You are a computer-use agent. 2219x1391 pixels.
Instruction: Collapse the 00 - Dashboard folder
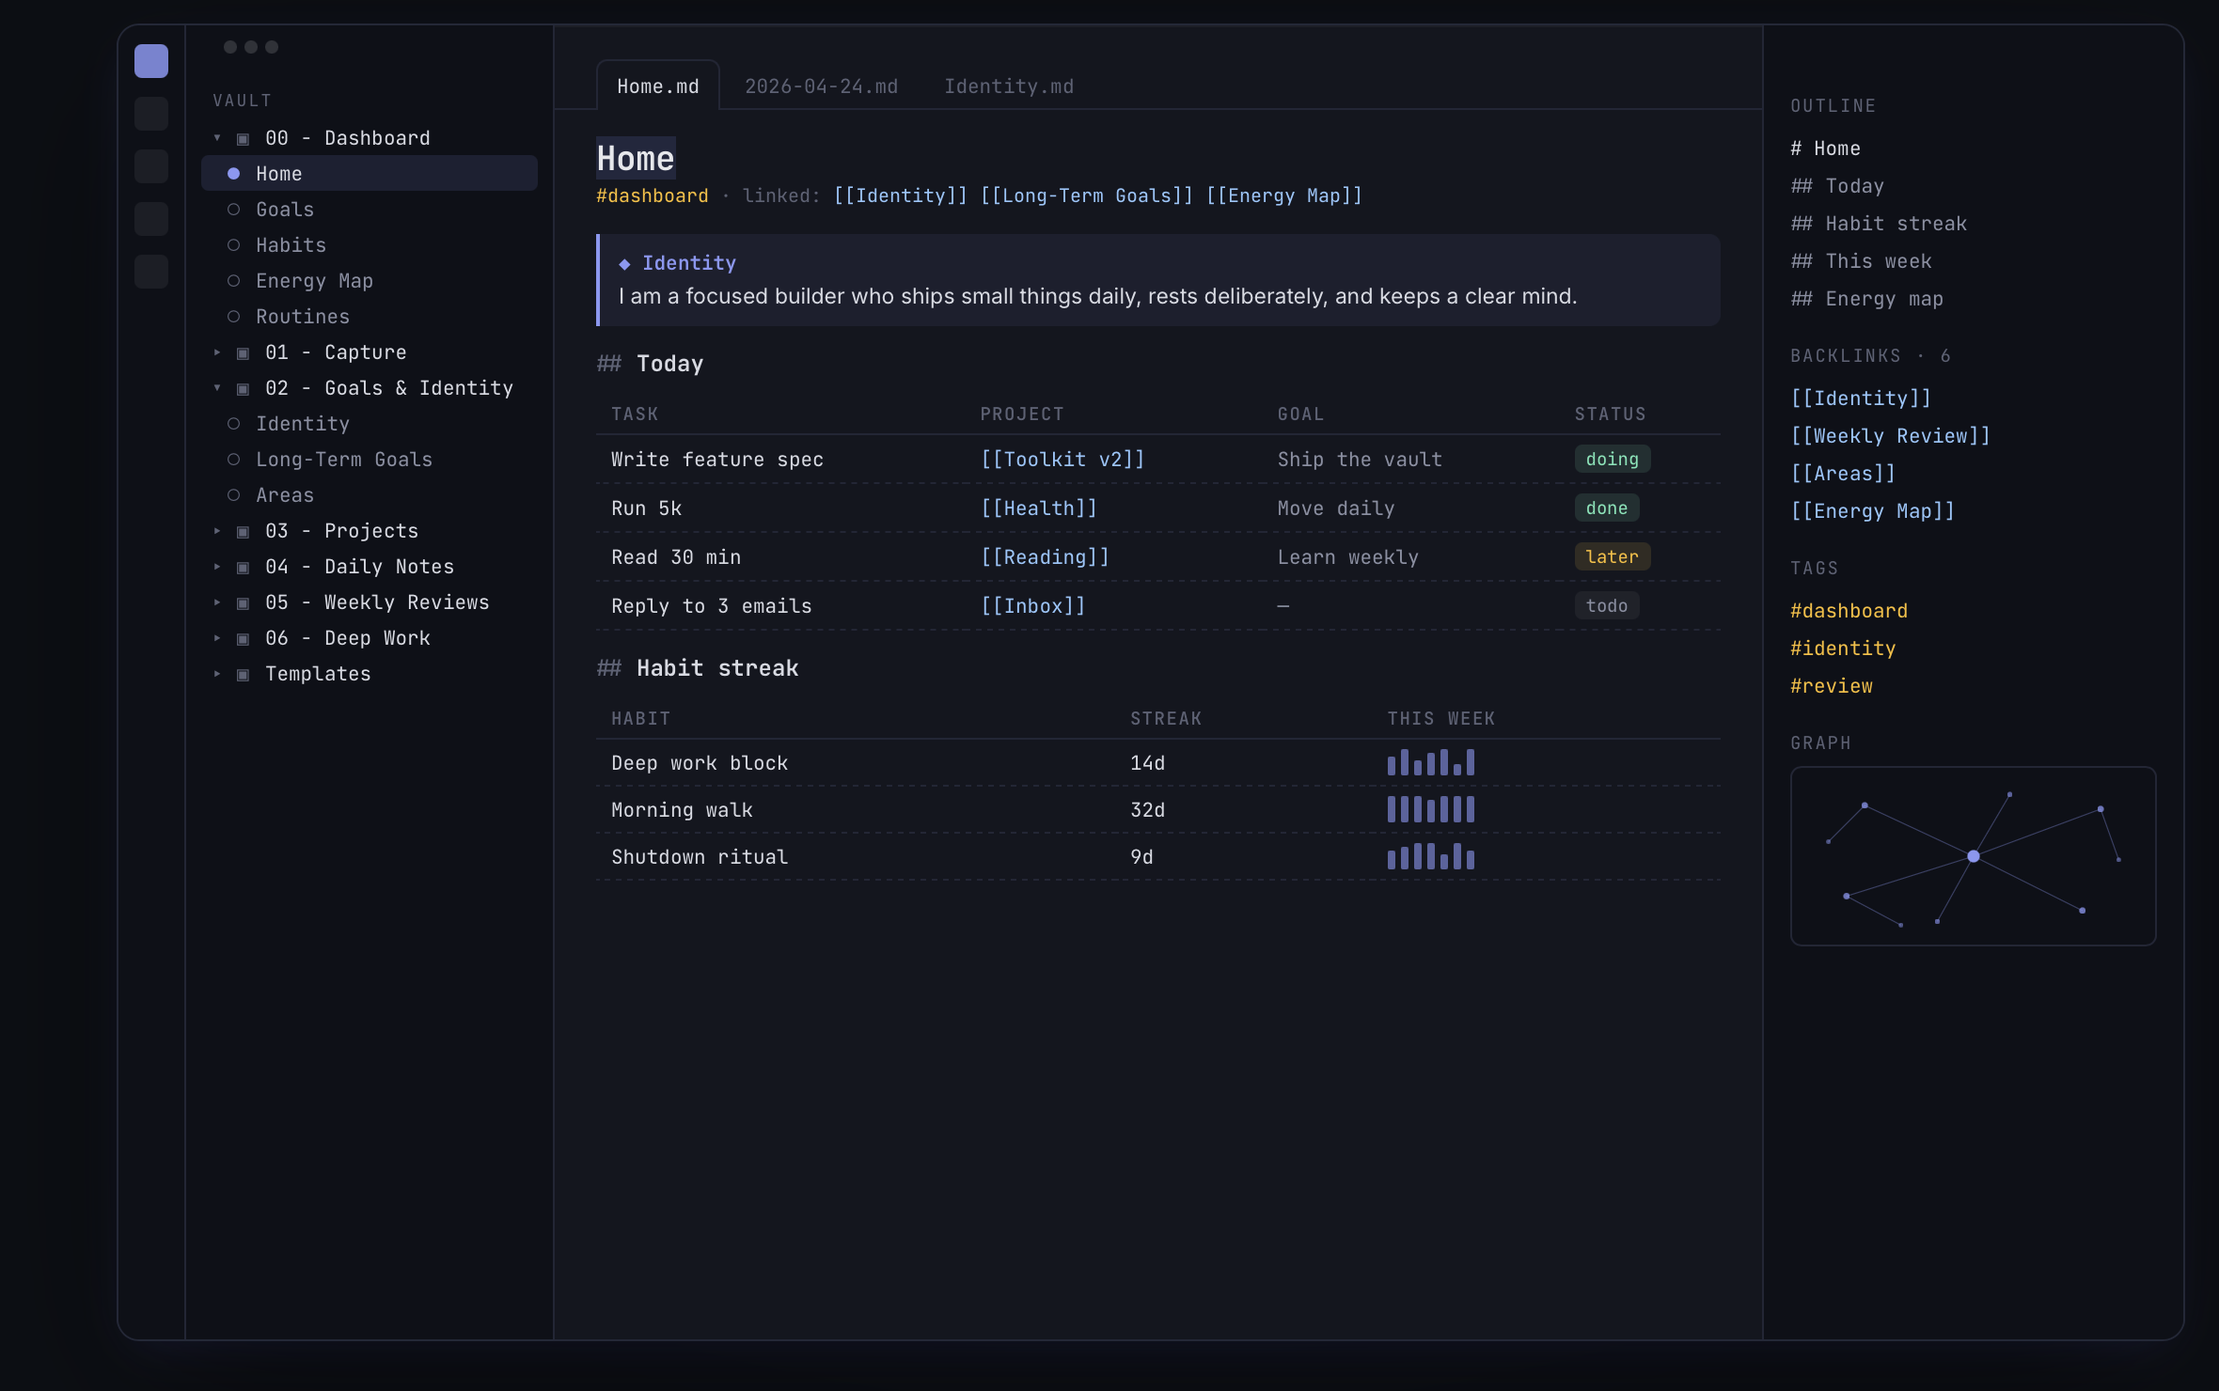[217, 138]
